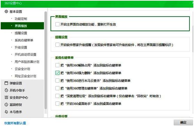The height and width of the screenshot is (126, 194).
Task: Enable 开启主界面自动缩放功能 checkbox
Action: coord(57,24)
